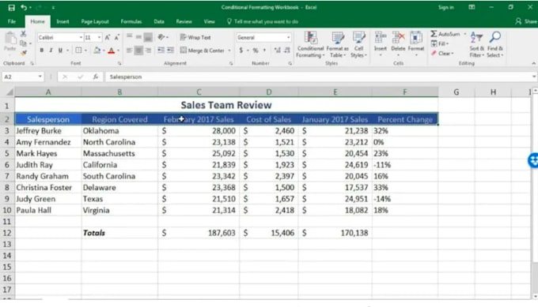Image resolution: width=538 pixels, height=307 pixels.
Task: Toggle Bottom Align in Alignment group
Action: 148,37
